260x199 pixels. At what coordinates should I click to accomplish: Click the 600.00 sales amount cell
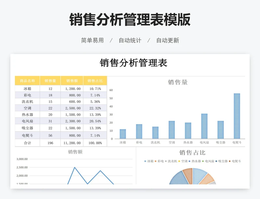click(x=72, y=102)
